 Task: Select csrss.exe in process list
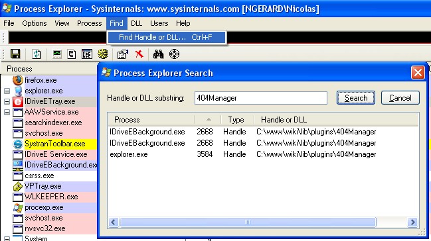[39, 175]
